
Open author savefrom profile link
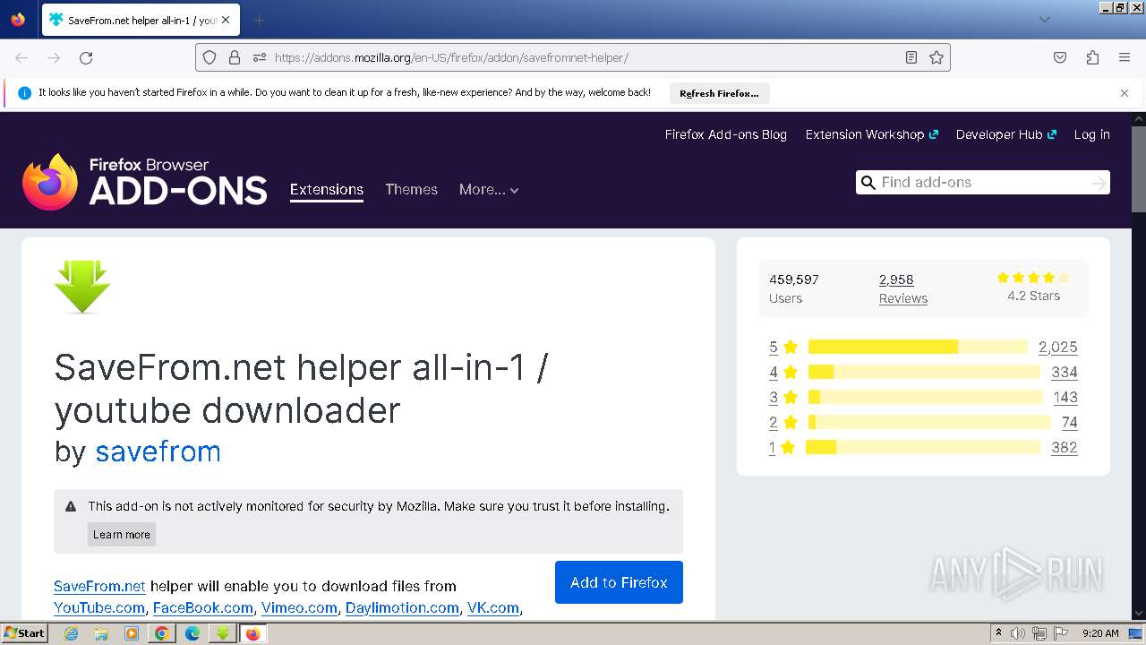click(158, 451)
